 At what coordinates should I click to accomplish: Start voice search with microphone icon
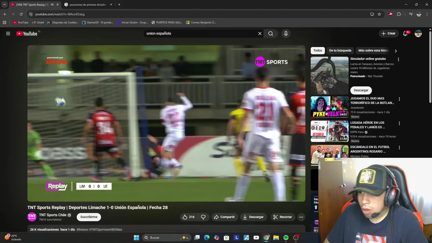click(286, 33)
